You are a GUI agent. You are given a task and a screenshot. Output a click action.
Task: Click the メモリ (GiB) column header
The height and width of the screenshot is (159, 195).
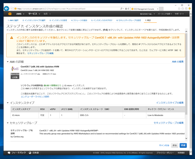pos(69,109)
